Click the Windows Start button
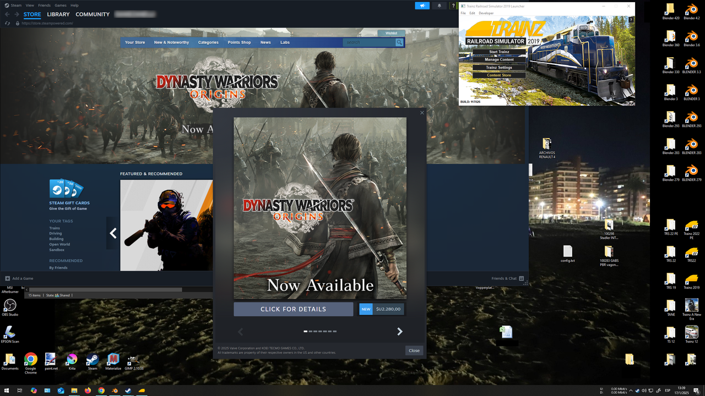 pos(7,391)
